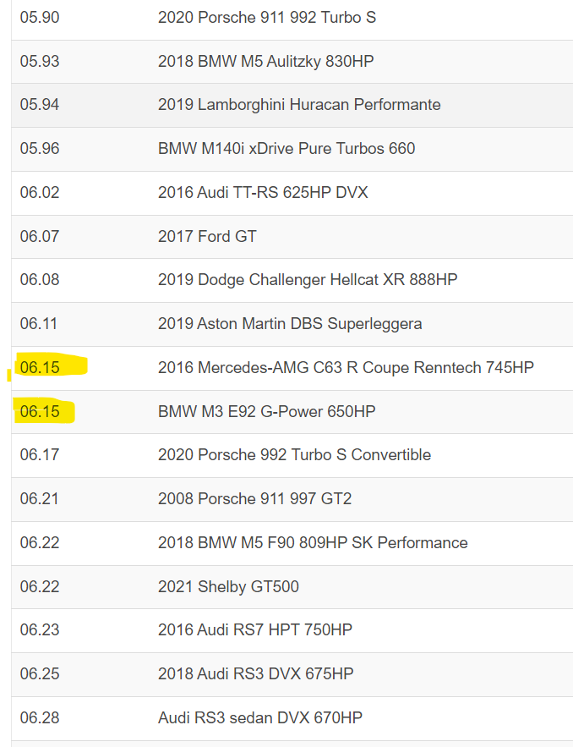Click 2016 Audi TT-RS 625HP DVX entry
Screen dimensions: 573x747
(x=263, y=193)
